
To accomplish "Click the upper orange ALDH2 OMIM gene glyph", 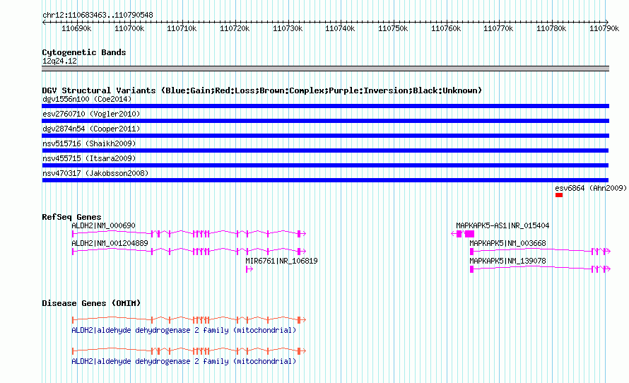I will (x=189, y=319).
